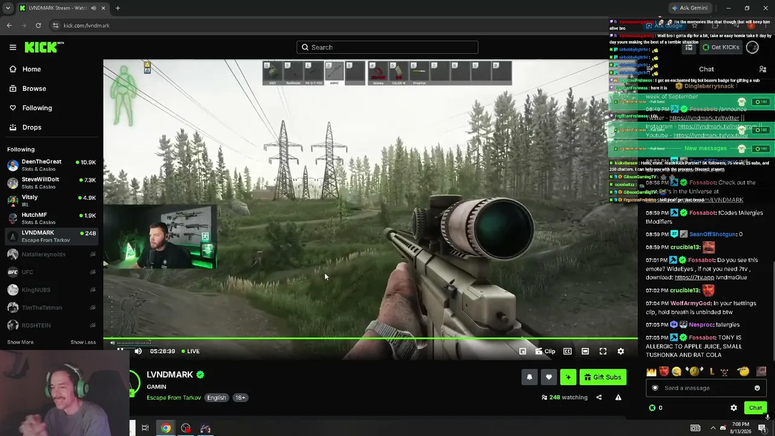Open offline UFC channel
This screenshot has width=775, height=436.
[x=51, y=272]
